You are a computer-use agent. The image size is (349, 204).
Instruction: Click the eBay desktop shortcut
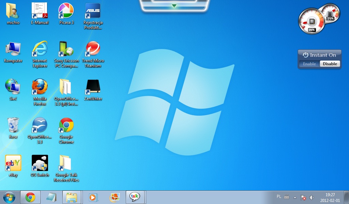13,163
